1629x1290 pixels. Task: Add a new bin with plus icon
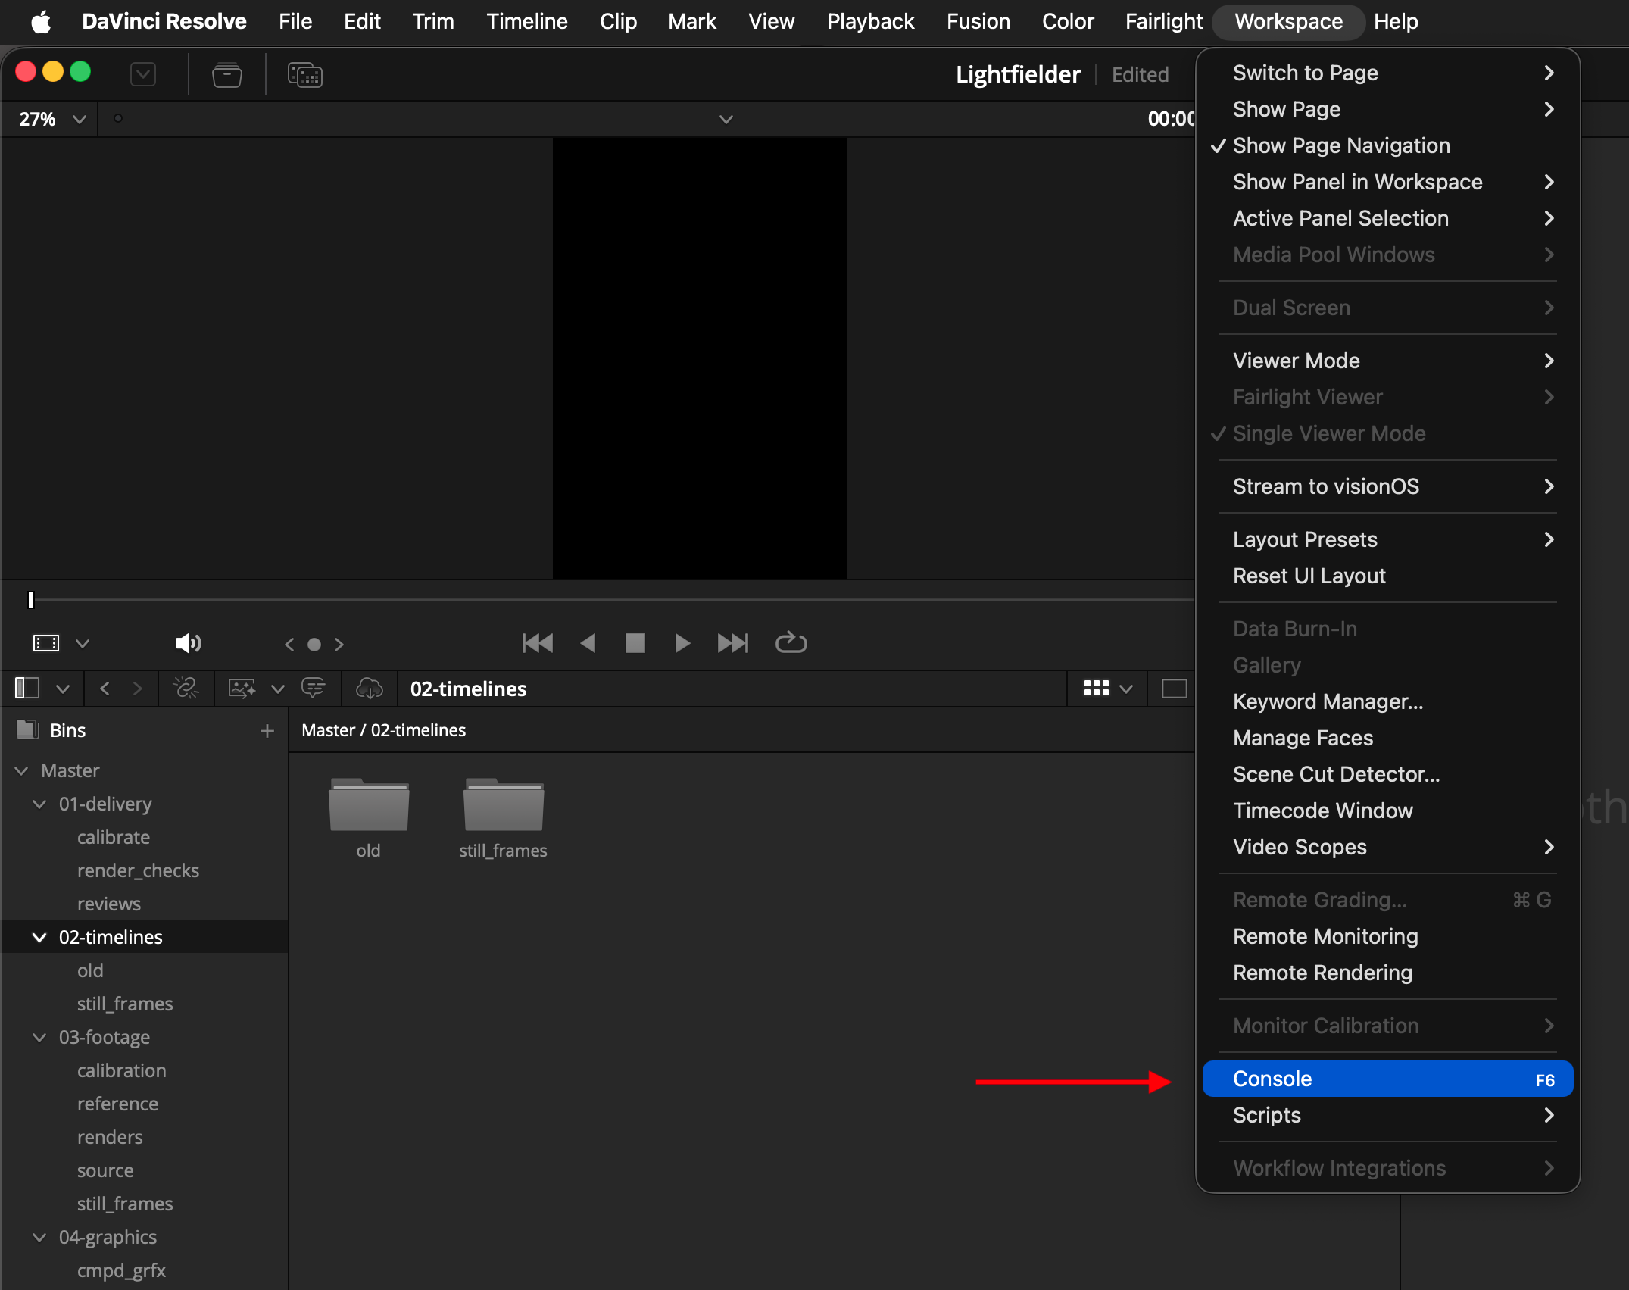(x=267, y=730)
